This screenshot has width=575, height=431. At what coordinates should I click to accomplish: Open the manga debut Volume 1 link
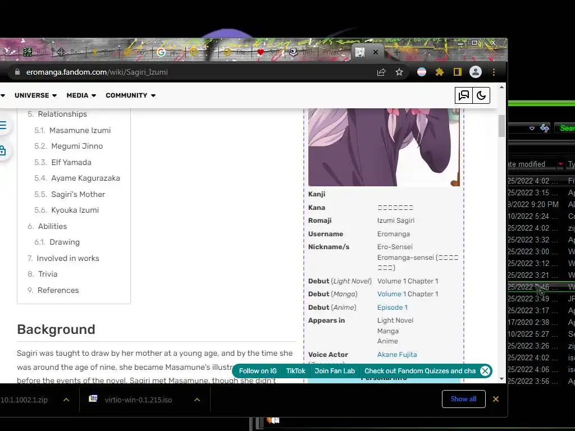click(x=391, y=294)
